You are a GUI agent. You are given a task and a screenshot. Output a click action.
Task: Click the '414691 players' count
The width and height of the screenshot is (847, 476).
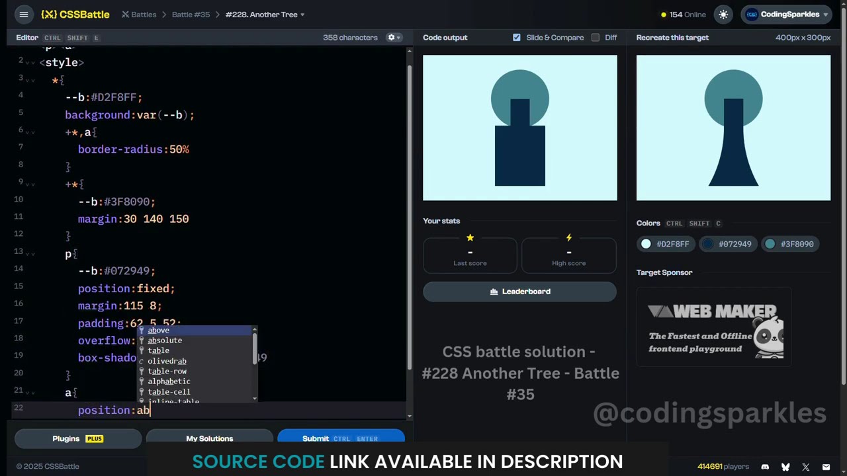click(723, 467)
